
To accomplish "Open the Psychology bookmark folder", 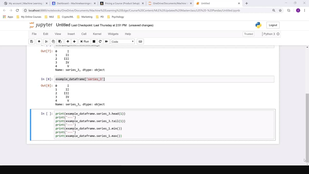I will tap(115, 17).
